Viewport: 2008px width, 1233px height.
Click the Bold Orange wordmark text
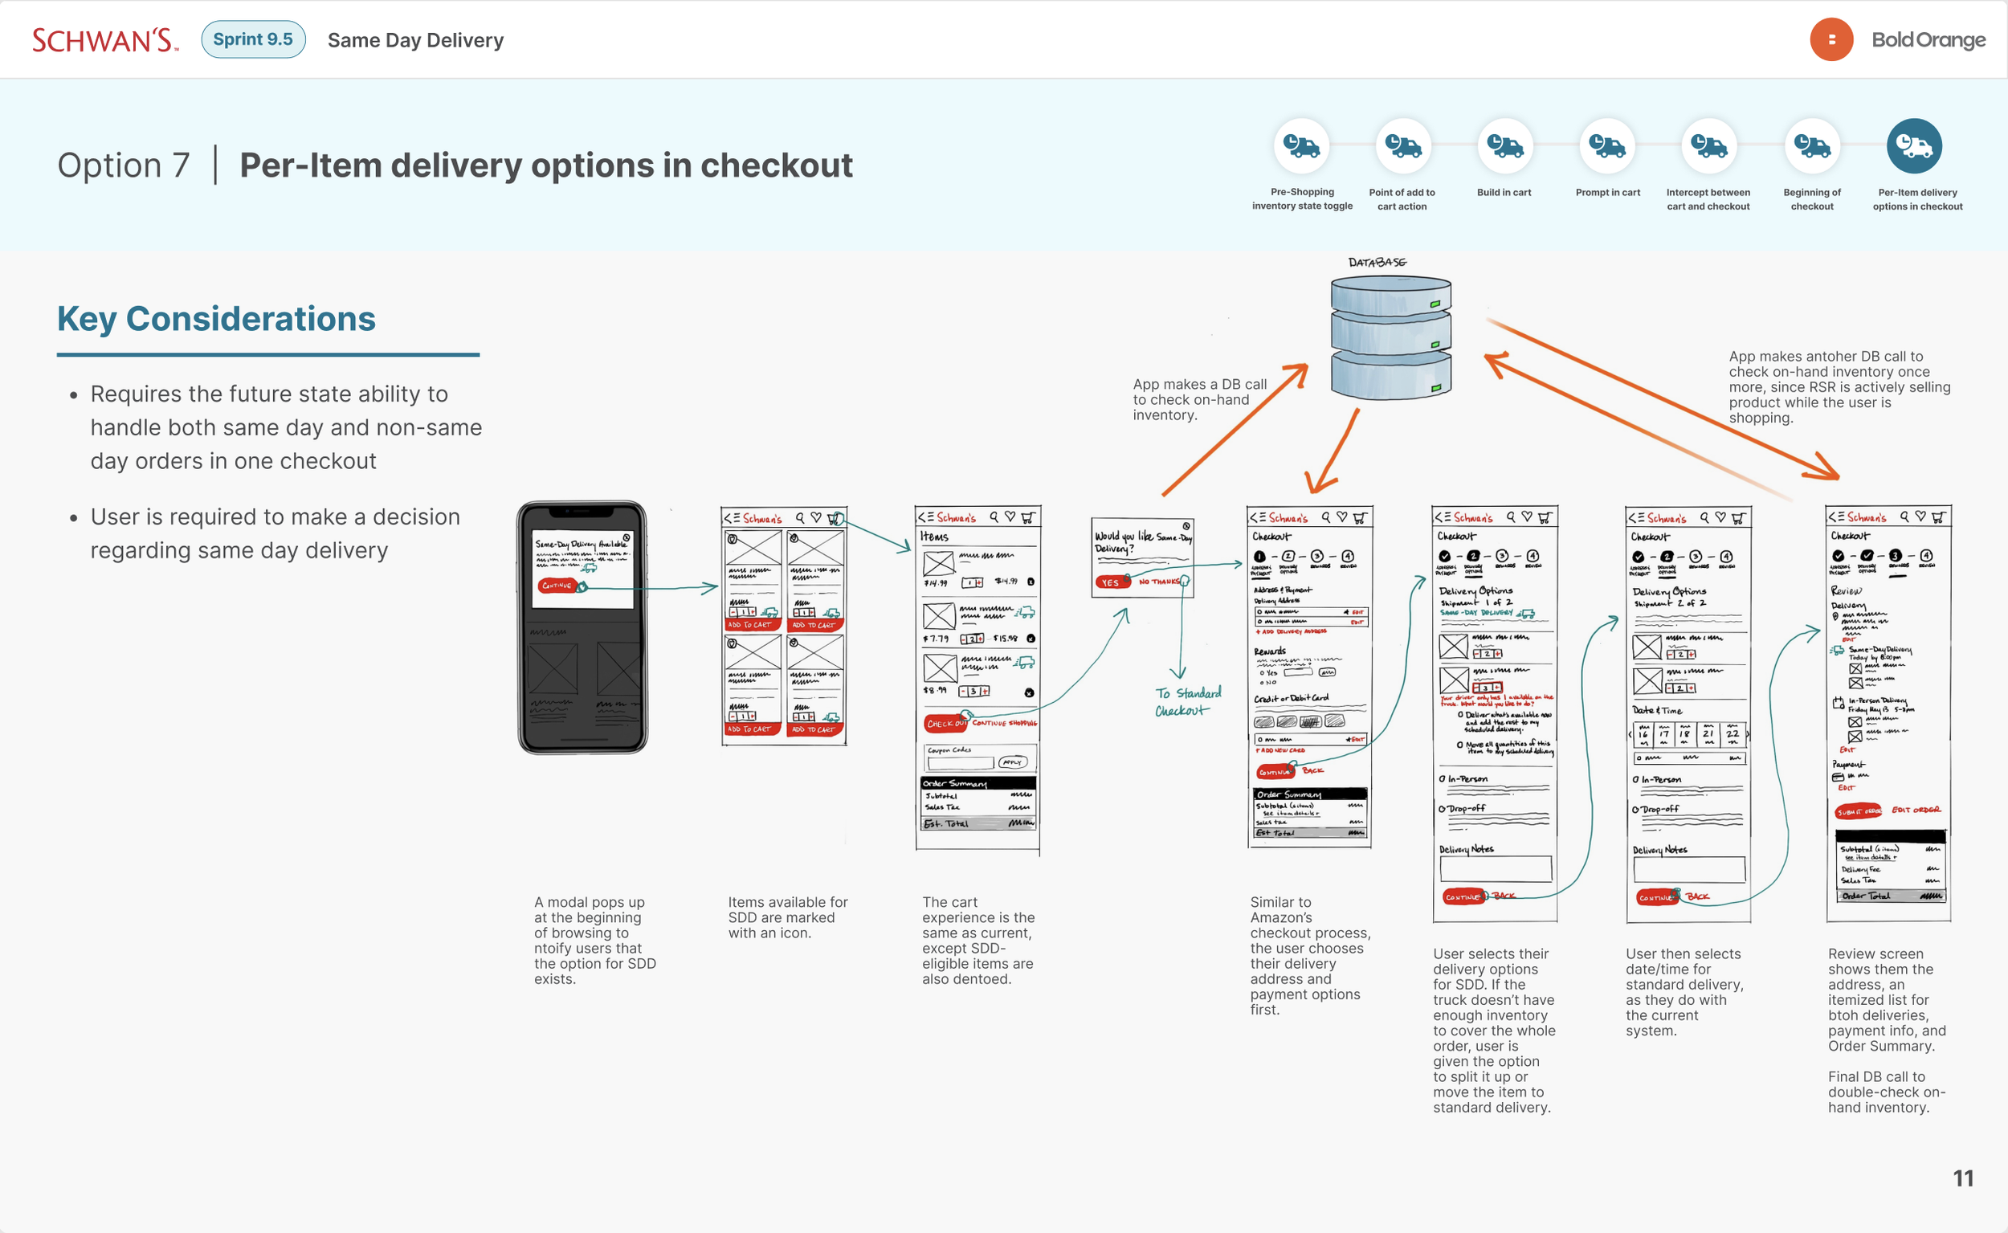coord(1928,39)
